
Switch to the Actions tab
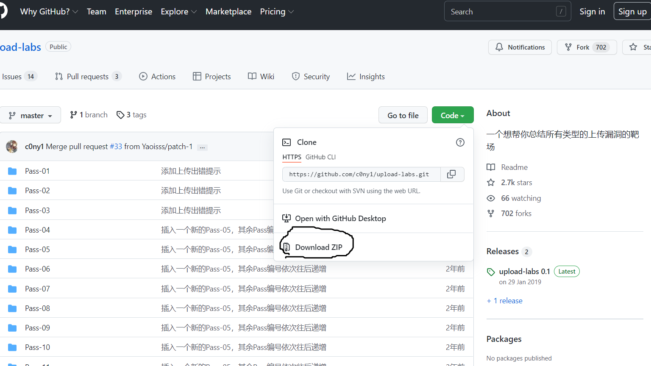(157, 77)
